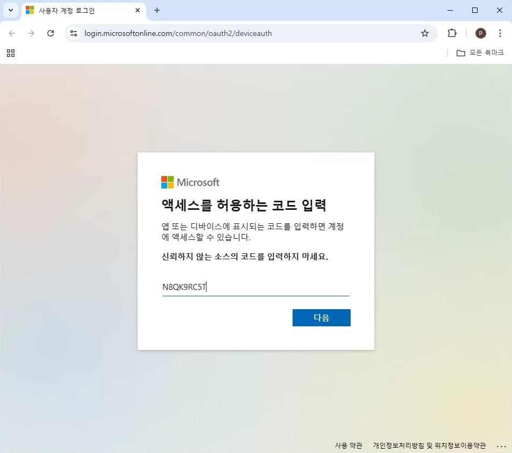Close the 사용자 계정 로그인 tab
This screenshot has height=453, width=512.
138,10
